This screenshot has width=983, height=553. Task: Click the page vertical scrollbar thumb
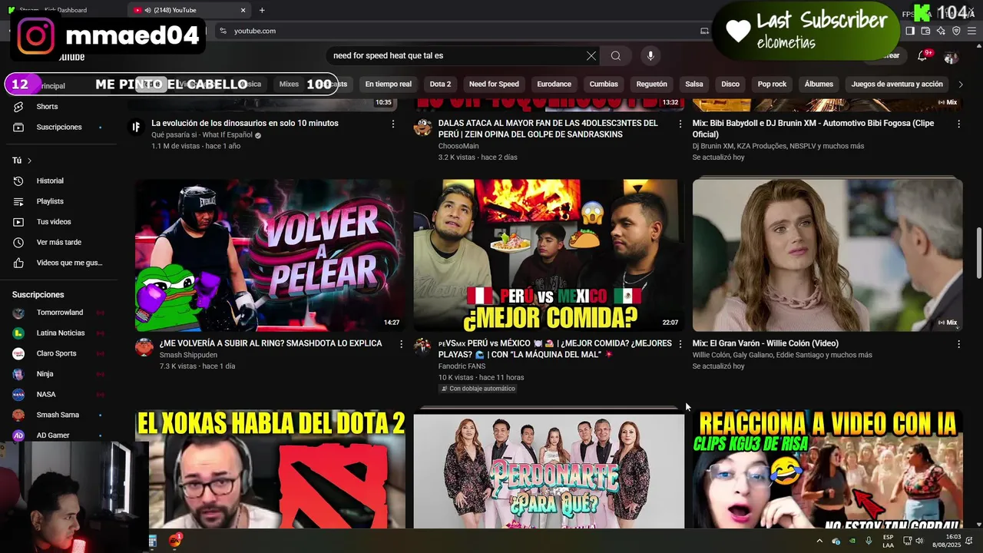pyautogui.click(x=978, y=253)
